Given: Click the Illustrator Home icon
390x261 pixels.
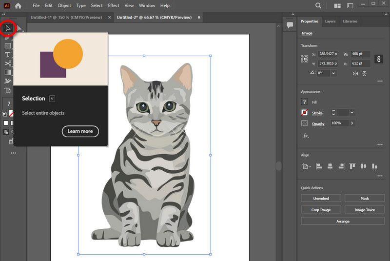Looking at the screenshot, I should (x=18, y=6).
